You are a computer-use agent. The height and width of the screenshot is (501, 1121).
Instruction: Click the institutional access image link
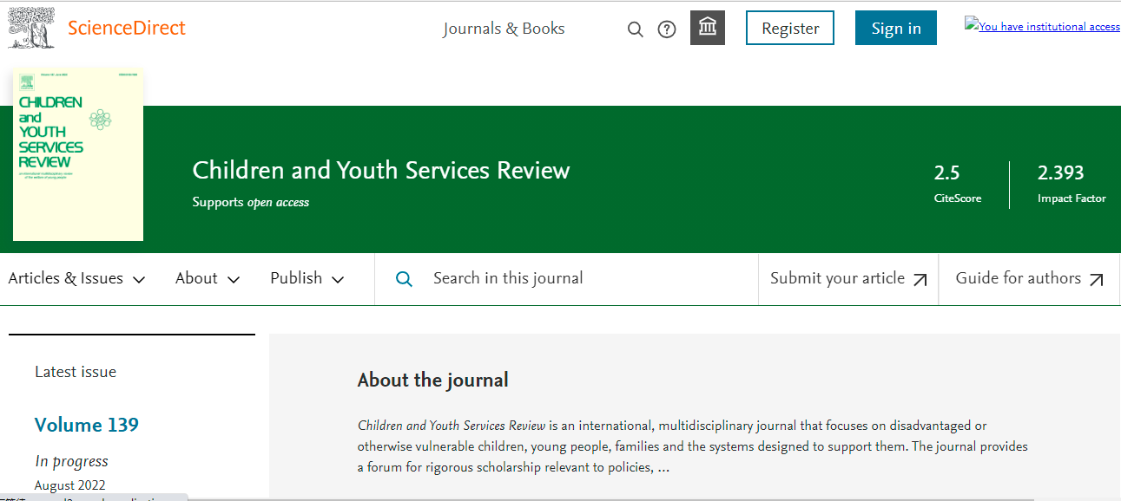[1042, 26]
